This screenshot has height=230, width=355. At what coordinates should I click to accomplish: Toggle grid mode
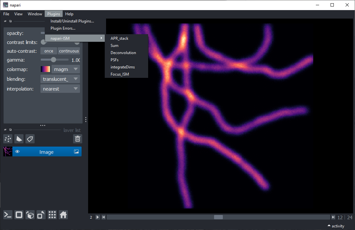pos(52,215)
